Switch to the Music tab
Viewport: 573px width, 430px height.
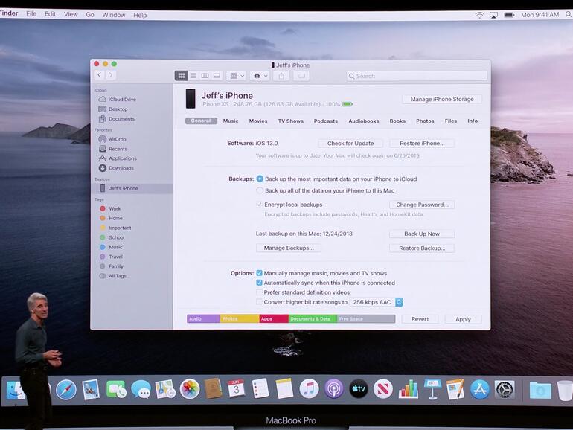231,121
